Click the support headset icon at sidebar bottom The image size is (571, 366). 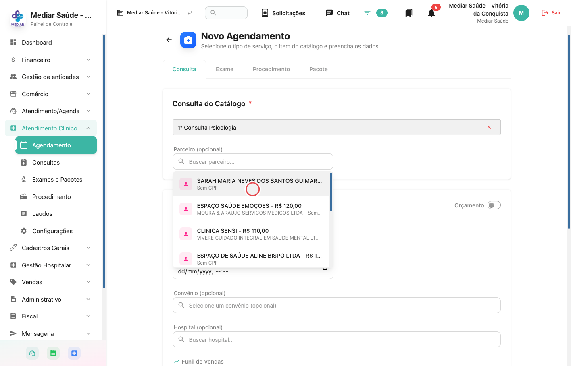[x=32, y=353]
